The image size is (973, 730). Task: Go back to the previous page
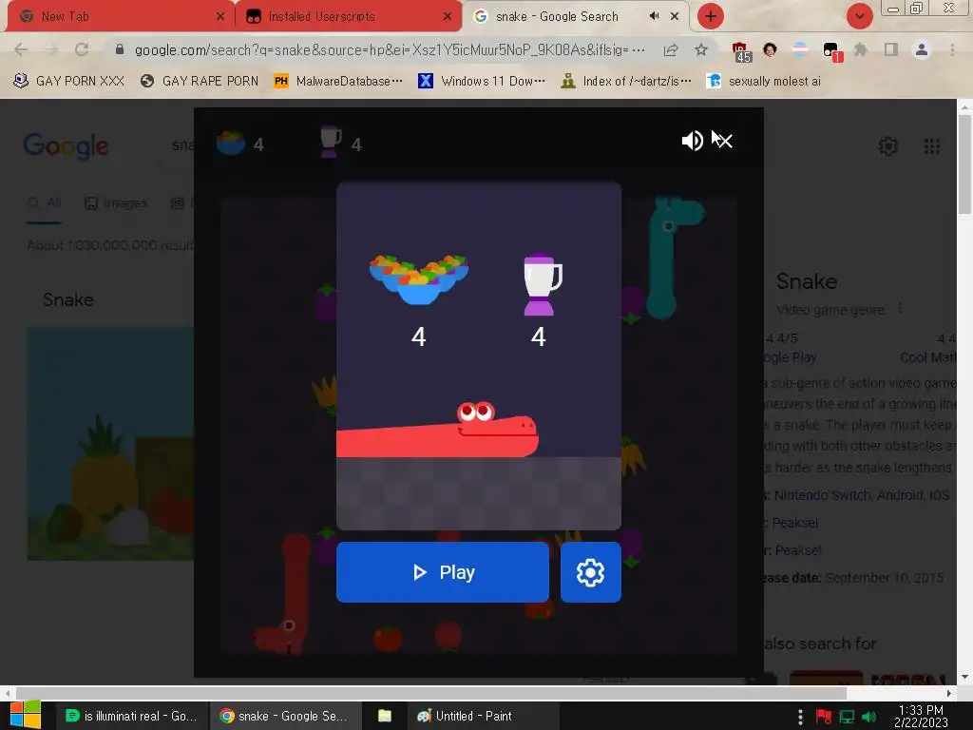21,49
